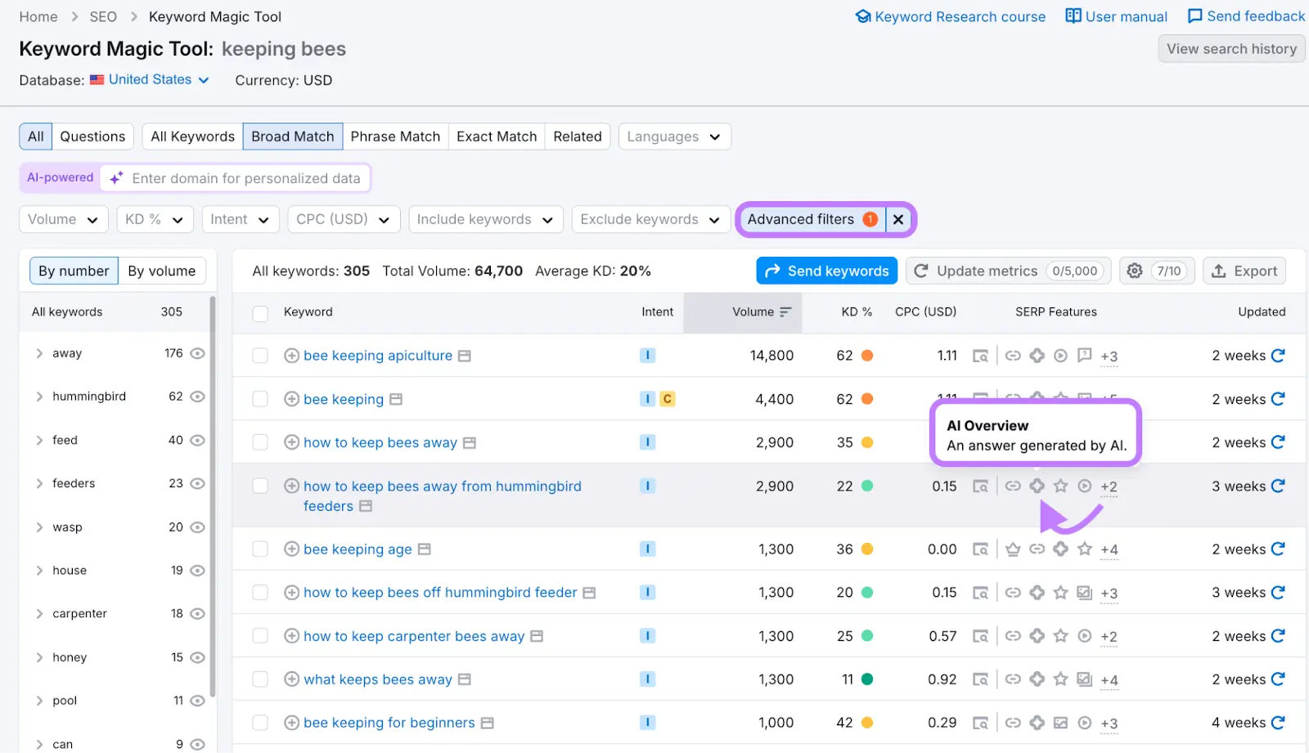The height and width of the screenshot is (753, 1309).
Task: Tick the checkbox next to "bee keeping for beginners"
Action: 259,723
